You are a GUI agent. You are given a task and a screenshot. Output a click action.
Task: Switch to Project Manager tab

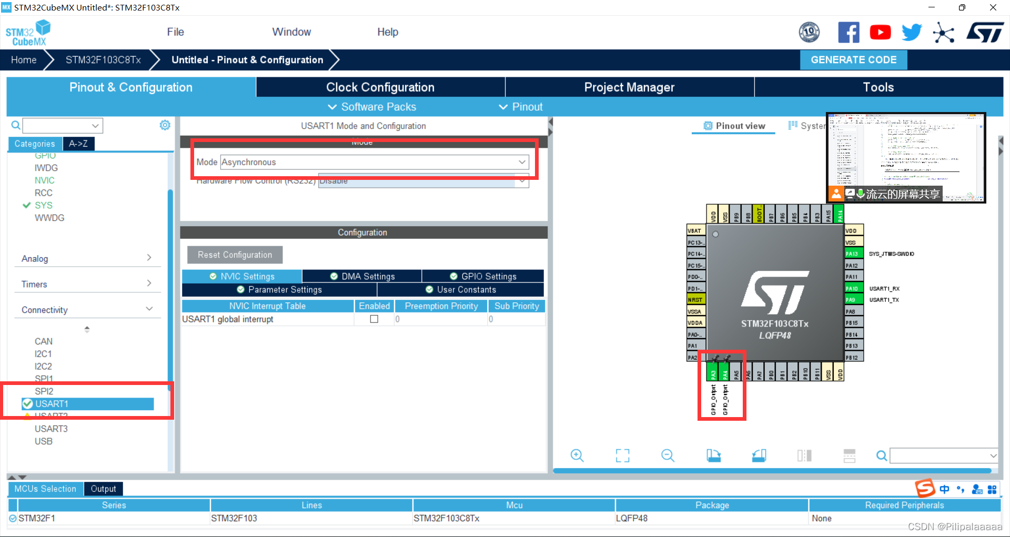pyautogui.click(x=629, y=87)
